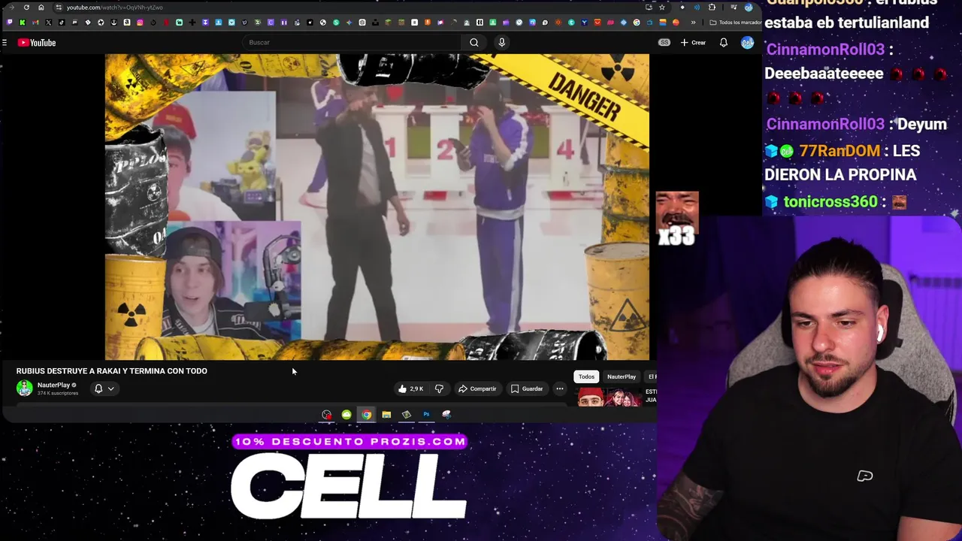Go to the YouTube home logo
The height and width of the screenshot is (541, 962).
click(x=37, y=43)
